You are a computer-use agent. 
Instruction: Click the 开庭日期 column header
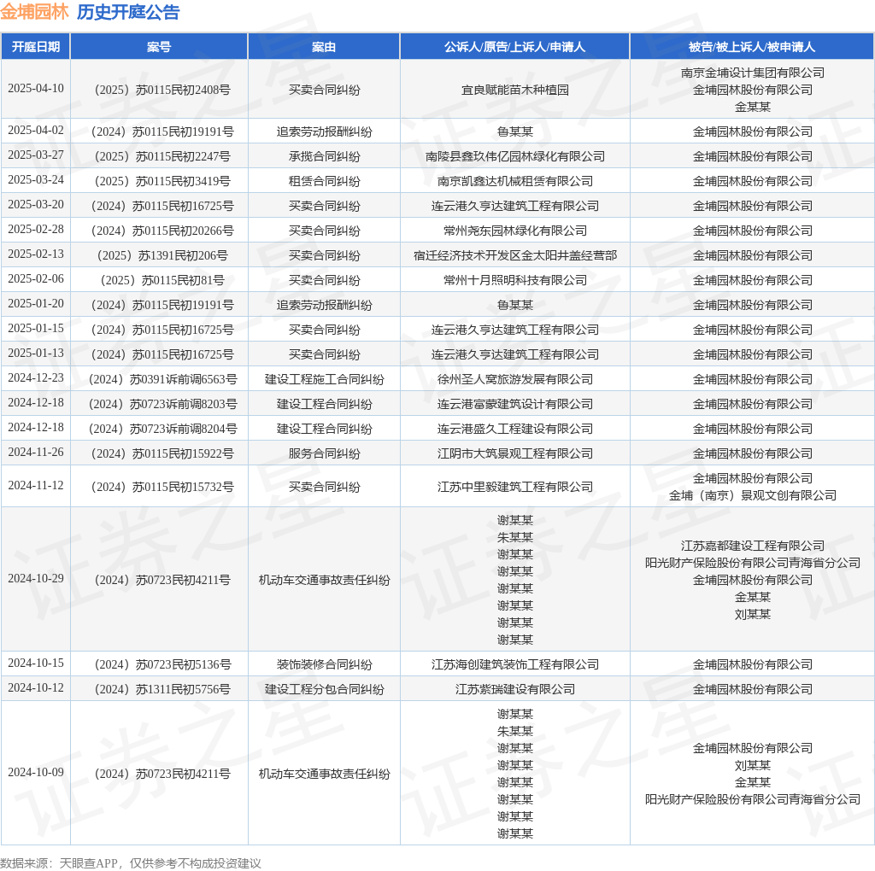tap(36, 47)
